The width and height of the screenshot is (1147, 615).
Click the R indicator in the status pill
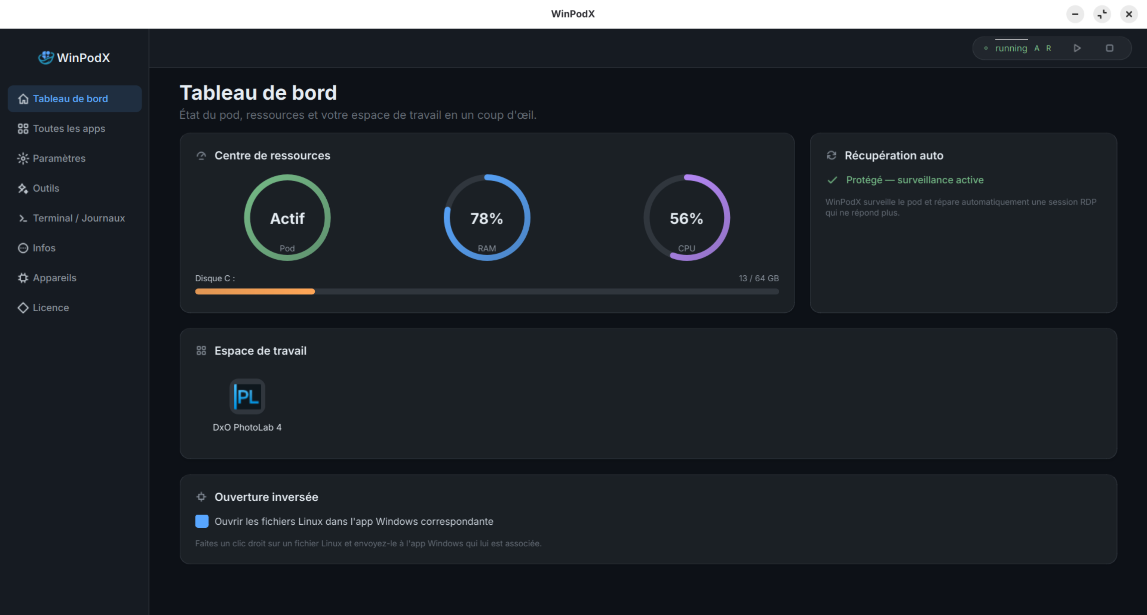(1048, 48)
